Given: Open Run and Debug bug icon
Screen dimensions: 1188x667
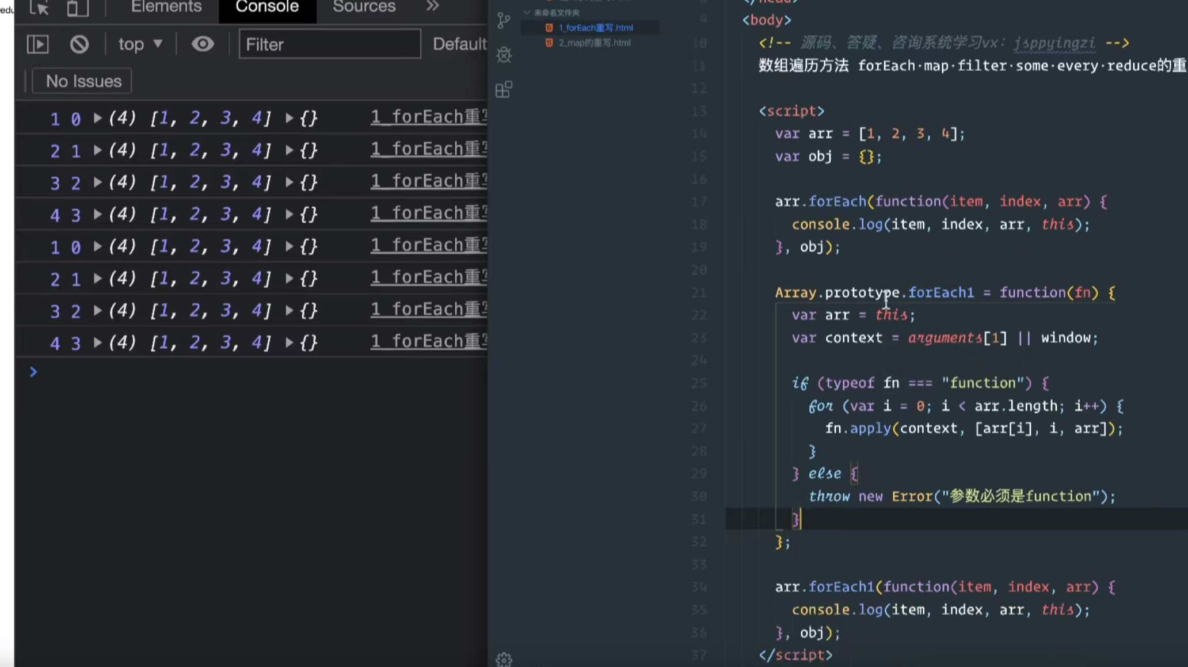Looking at the screenshot, I should tap(504, 55).
